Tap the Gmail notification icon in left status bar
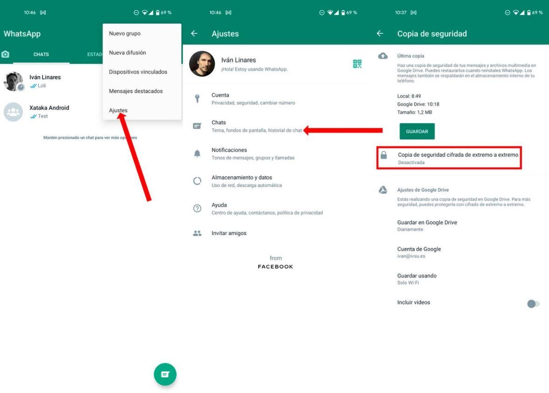 [43, 13]
